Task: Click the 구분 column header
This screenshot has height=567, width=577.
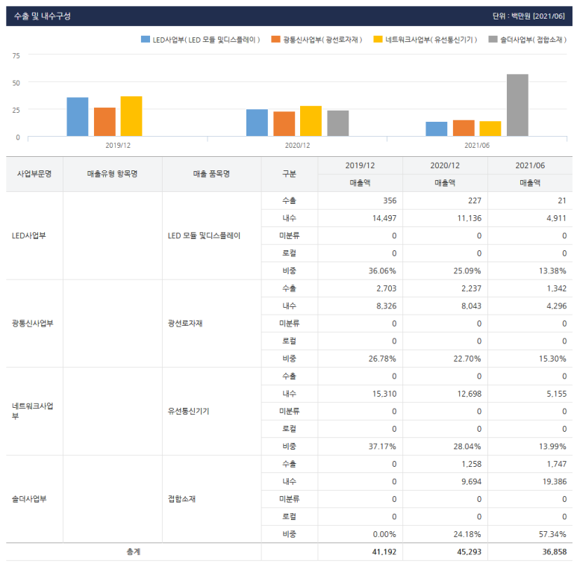Action: (289, 174)
